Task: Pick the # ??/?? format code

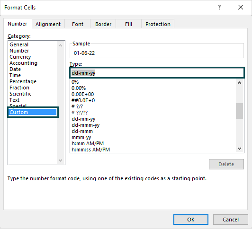Action: click(153, 113)
